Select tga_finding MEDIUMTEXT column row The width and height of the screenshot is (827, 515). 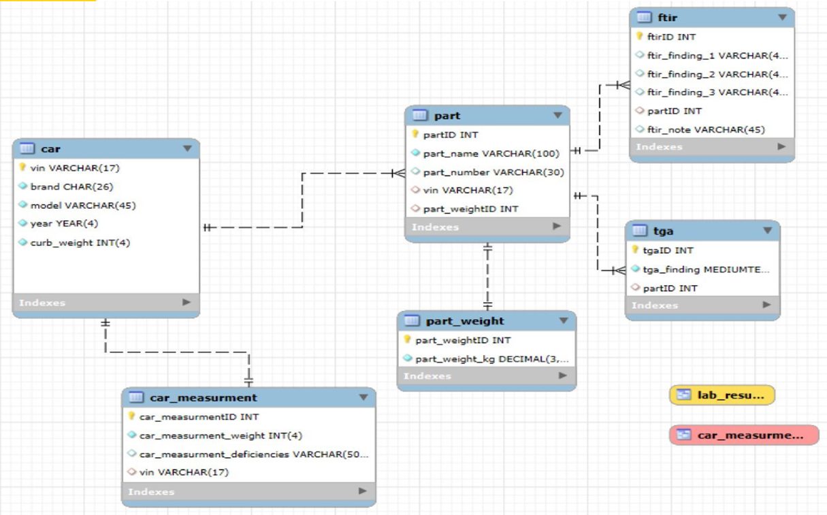705,269
